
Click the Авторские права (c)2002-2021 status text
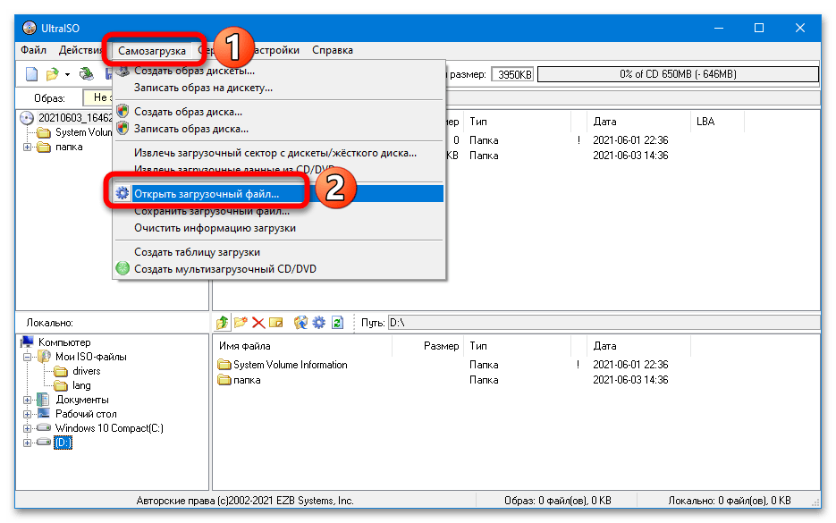coord(245,501)
